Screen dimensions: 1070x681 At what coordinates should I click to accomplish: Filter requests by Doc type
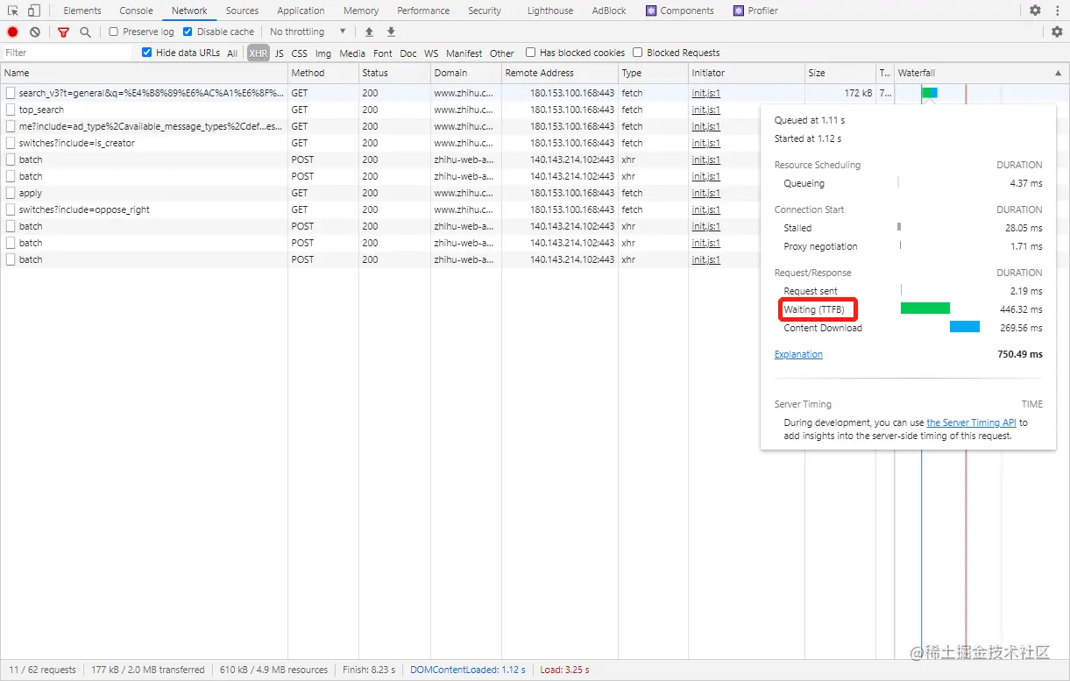tap(408, 53)
